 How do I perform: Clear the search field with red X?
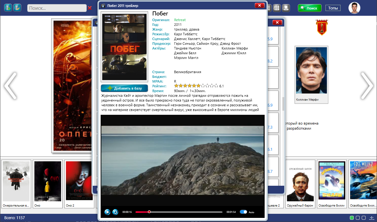90,8
